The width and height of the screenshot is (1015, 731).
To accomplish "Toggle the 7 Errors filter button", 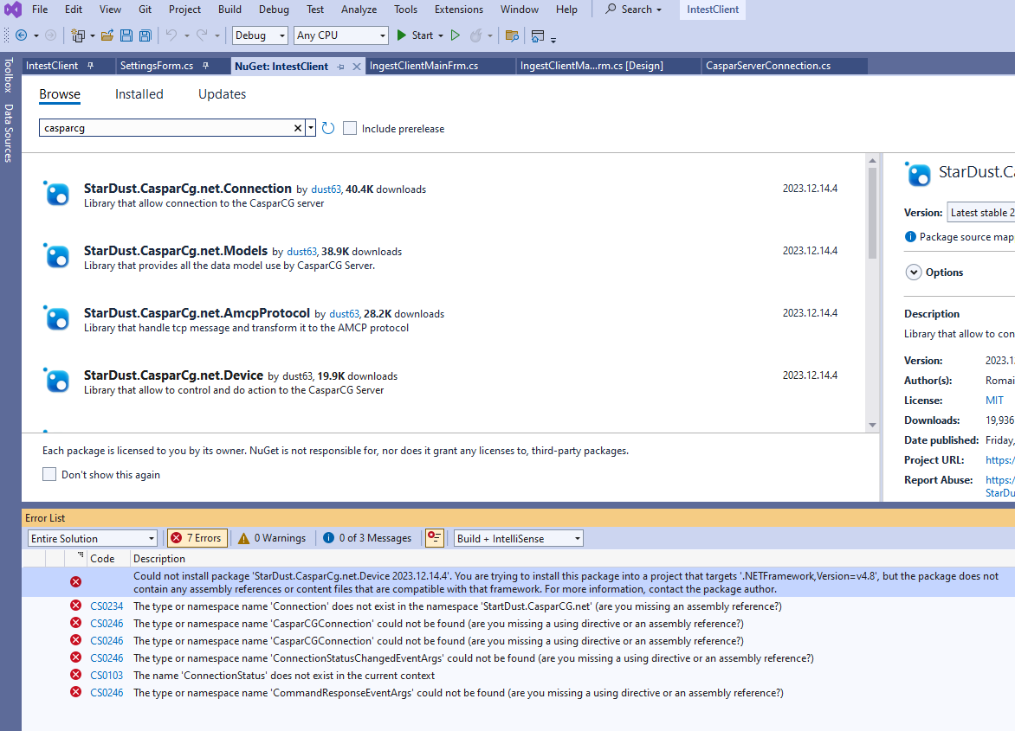I will (x=197, y=538).
